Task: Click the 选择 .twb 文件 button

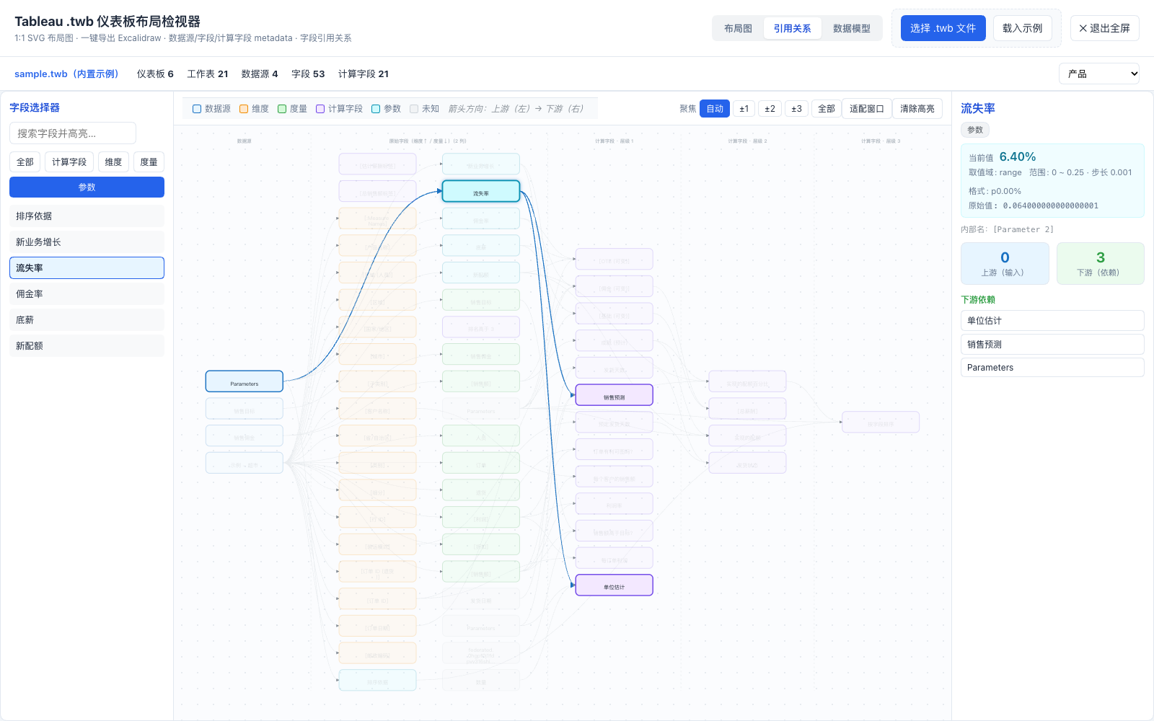Action: (x=943, y=28)
